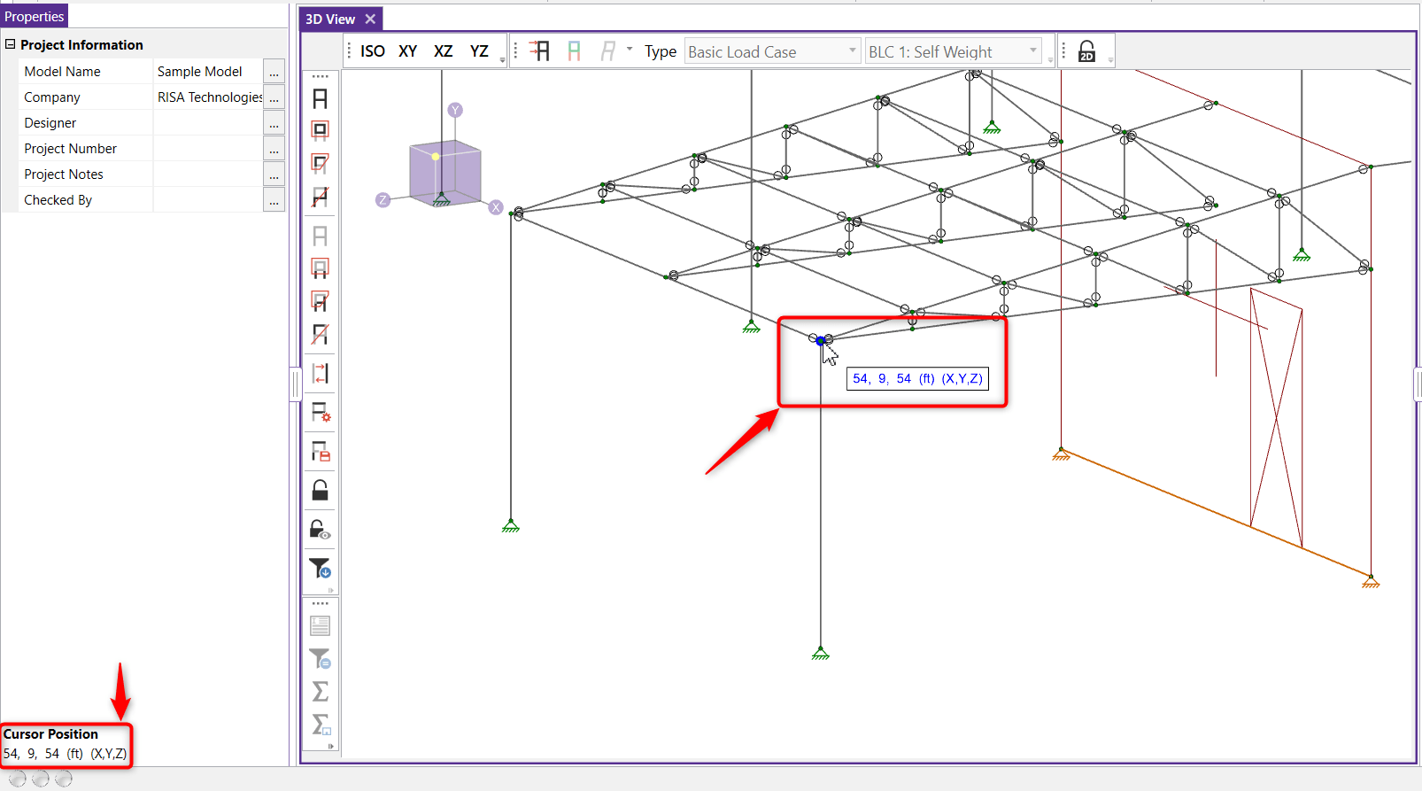Select the Box Select tool with red square
Image resolution: width=1422 pixels, height=791 pixels.
321,131
